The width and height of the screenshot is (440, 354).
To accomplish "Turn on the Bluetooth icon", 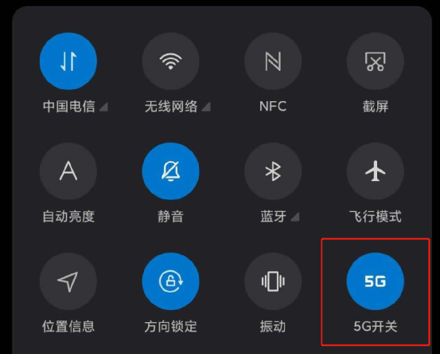I will click(x=273, y=171).
